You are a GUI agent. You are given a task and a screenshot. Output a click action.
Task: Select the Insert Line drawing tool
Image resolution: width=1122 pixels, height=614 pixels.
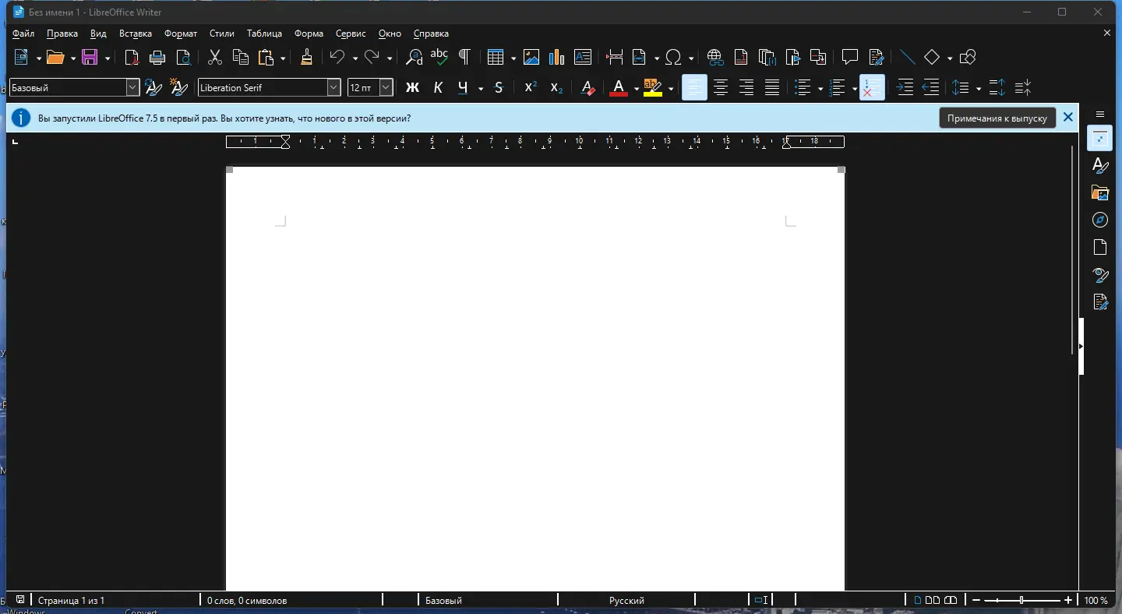point(907,57)
